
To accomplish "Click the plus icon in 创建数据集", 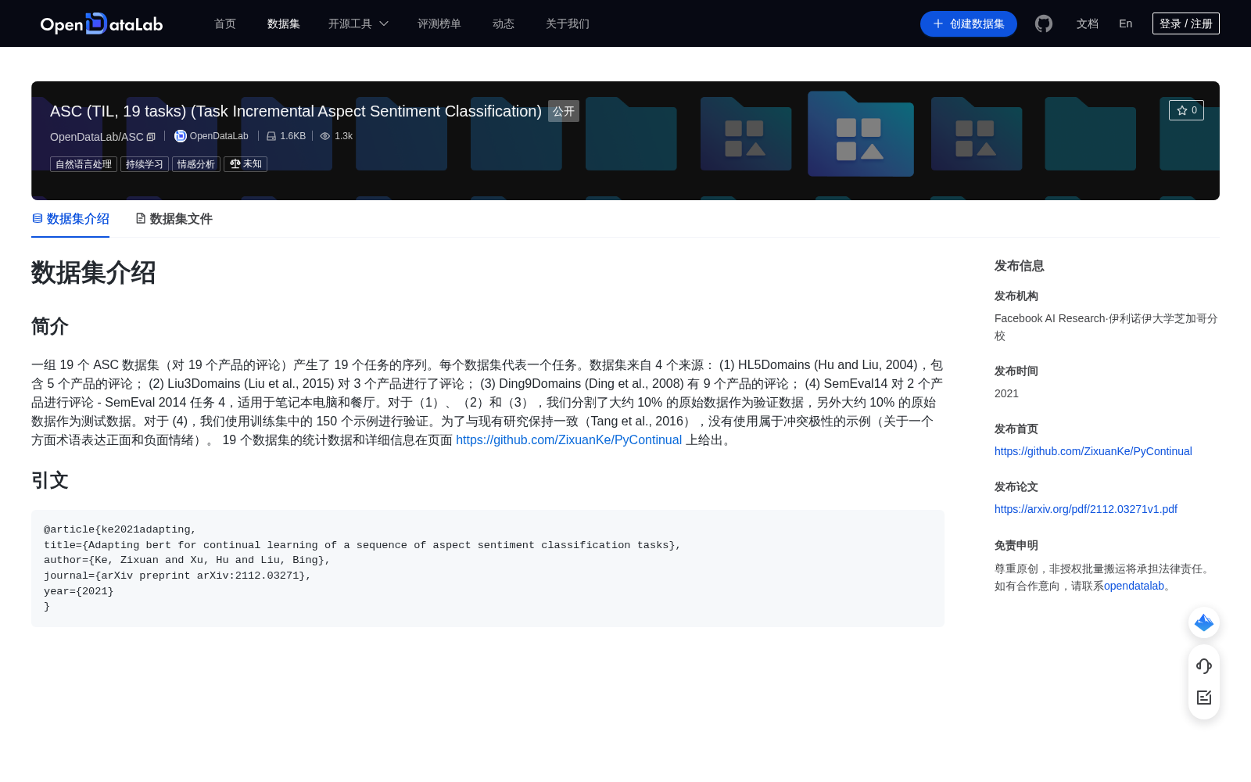I will (938, 23).
